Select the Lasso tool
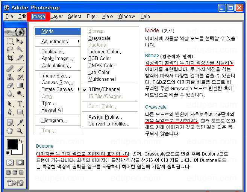Viewport: 247px width, 192px height. [10, 50]
